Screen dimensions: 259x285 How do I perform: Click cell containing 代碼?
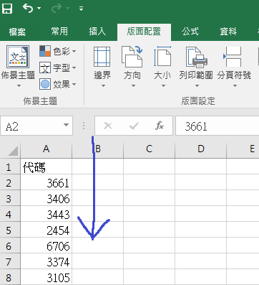[47, 167]
